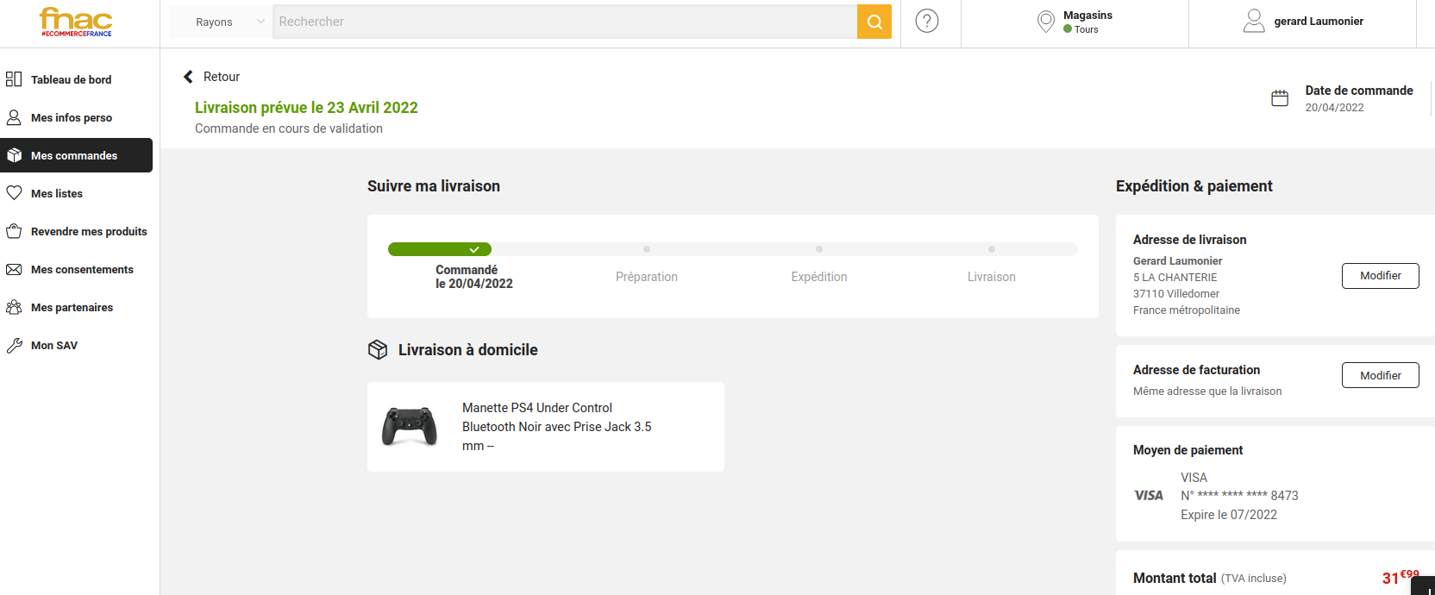Focus the Rechercher search field
Screen dimensions: 1435x595
click(565, 22)
